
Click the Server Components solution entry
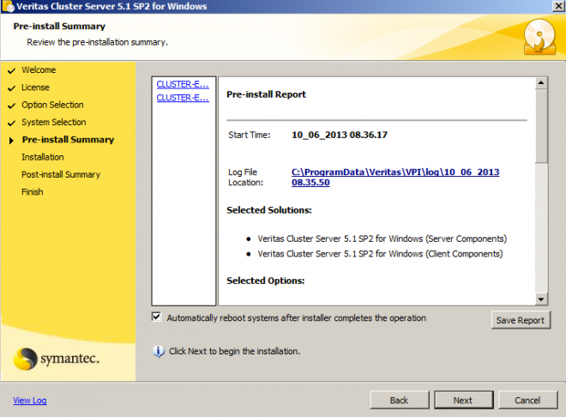tap(382, 239)
